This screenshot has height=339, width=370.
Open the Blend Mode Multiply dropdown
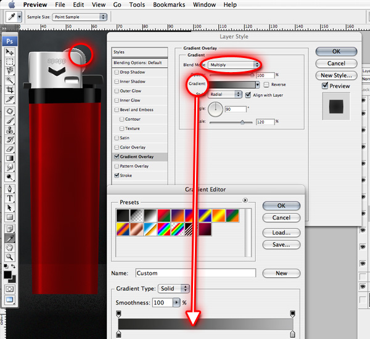tap(233, 65)
